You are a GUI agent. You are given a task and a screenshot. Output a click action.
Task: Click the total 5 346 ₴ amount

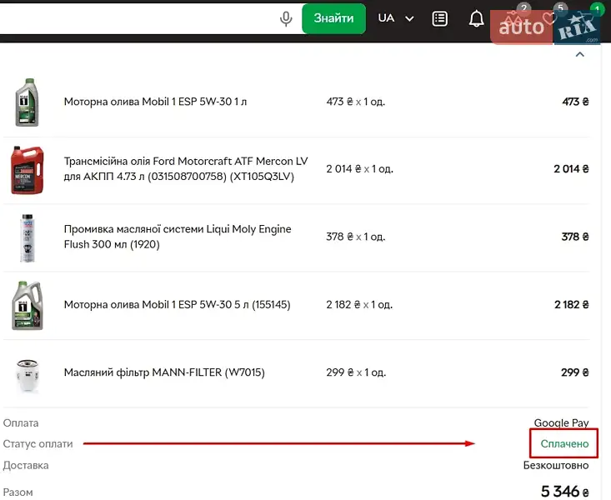click(564, 491)
